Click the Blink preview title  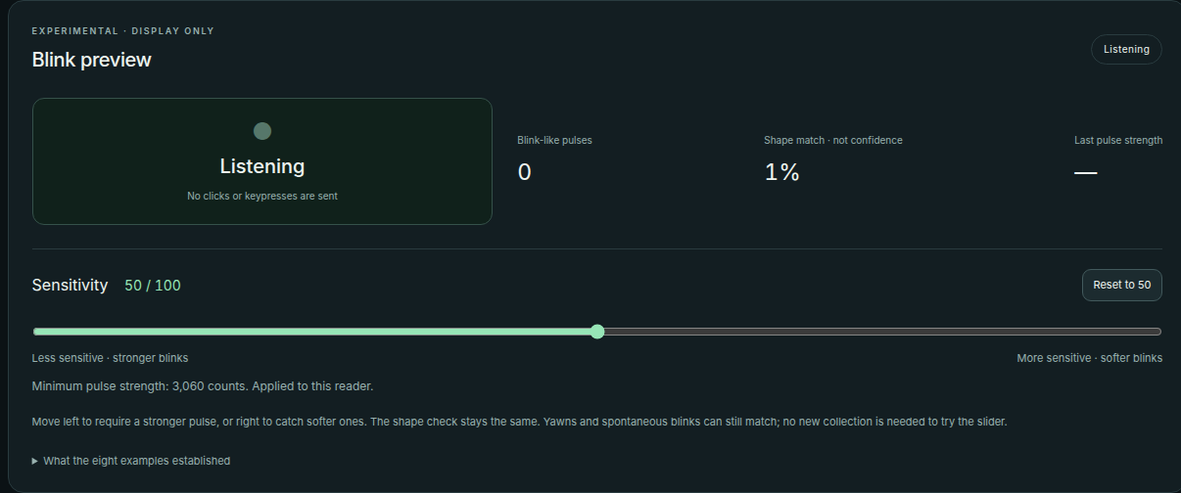point(92,60)
